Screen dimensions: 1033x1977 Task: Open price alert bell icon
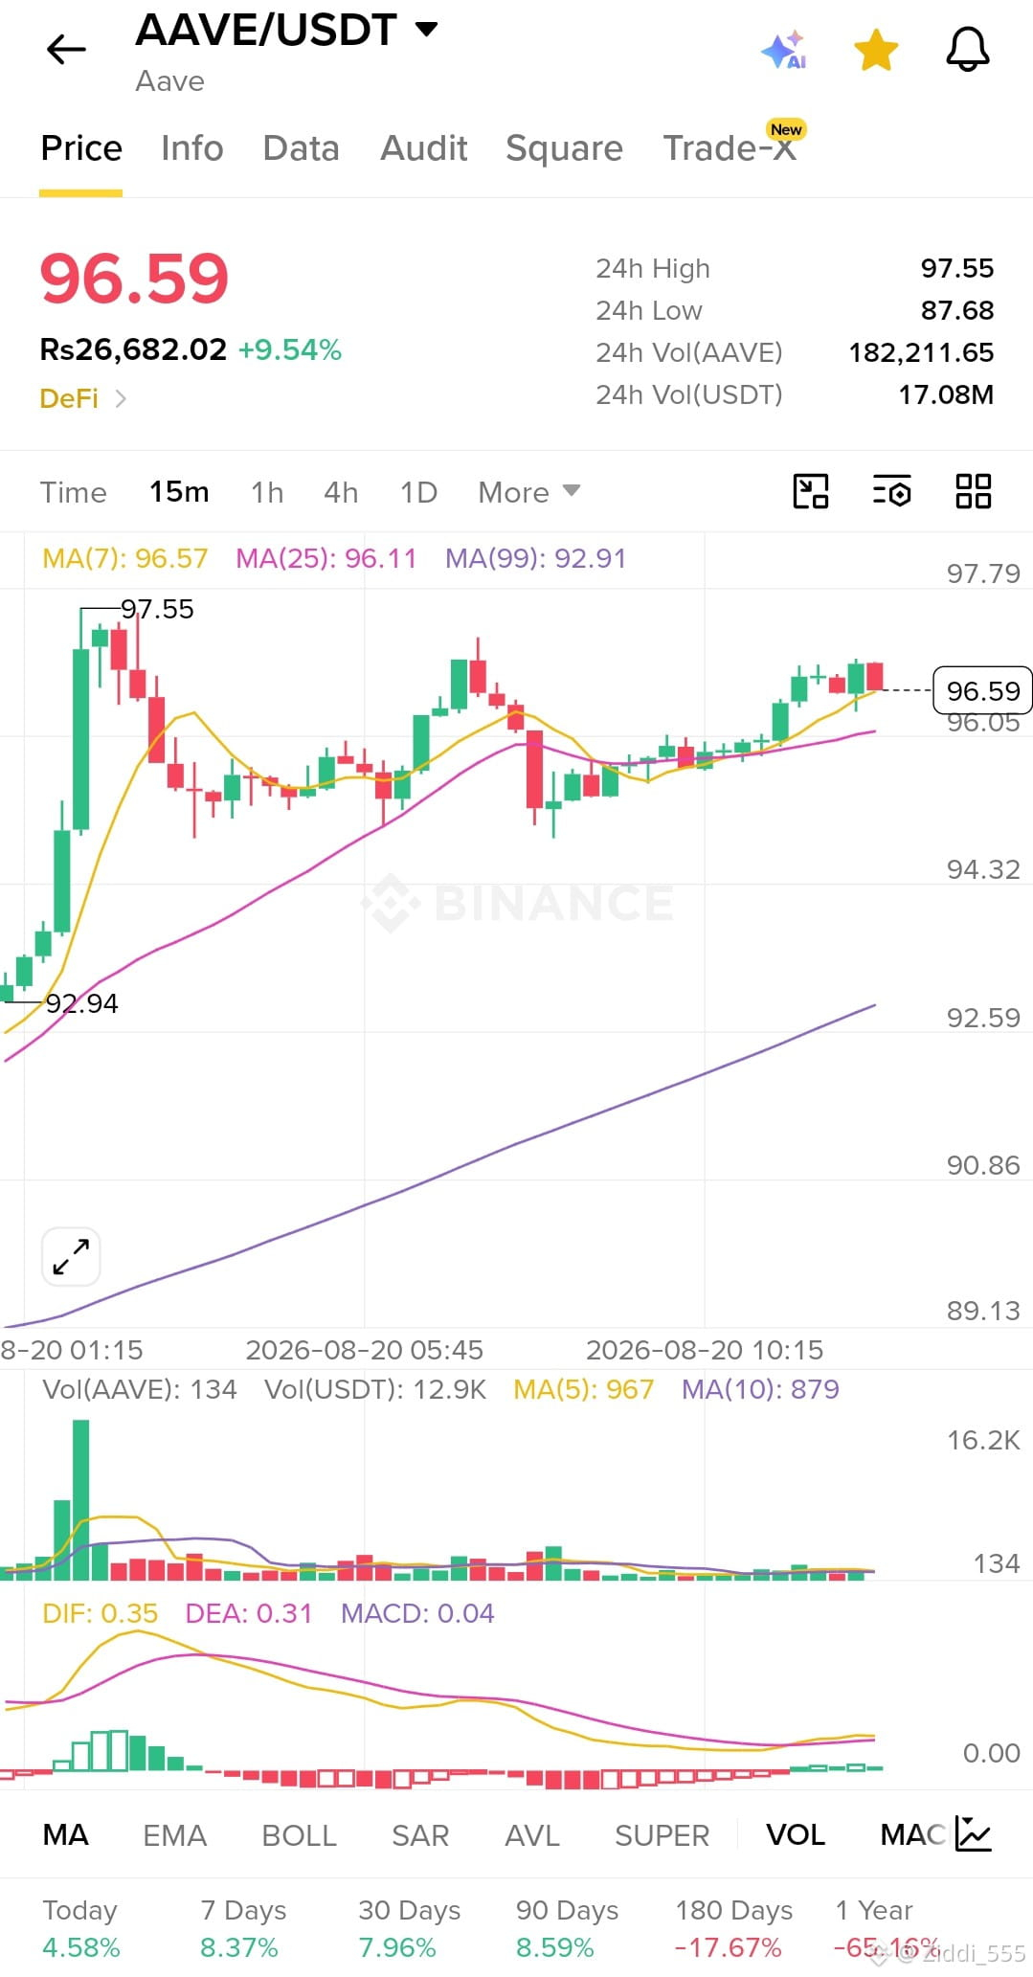(968, 49)
